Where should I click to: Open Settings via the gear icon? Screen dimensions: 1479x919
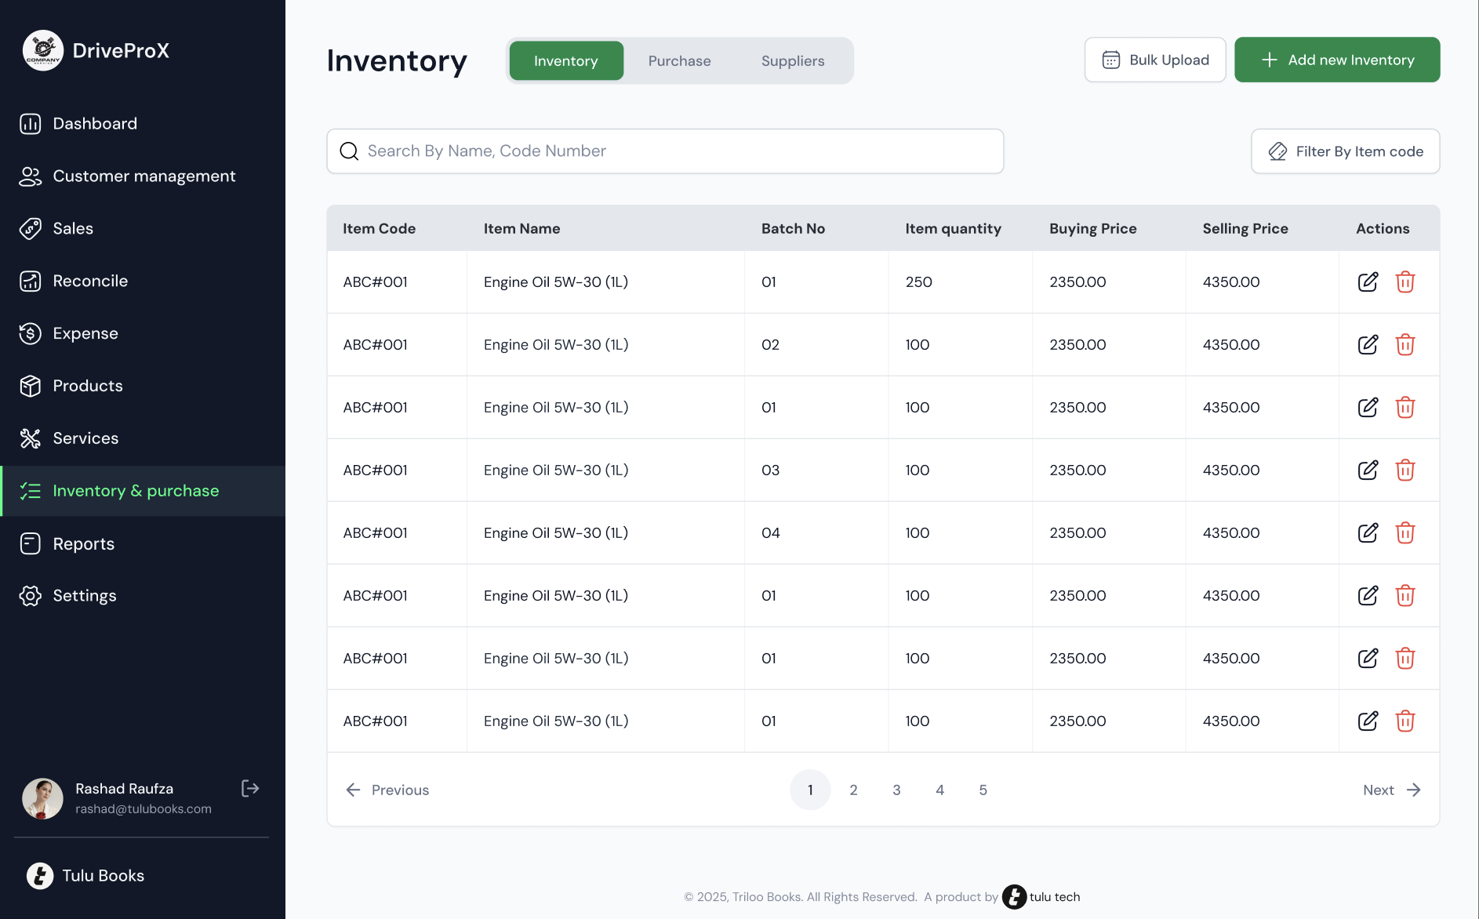pyautogui.click(x=31, y=595)
